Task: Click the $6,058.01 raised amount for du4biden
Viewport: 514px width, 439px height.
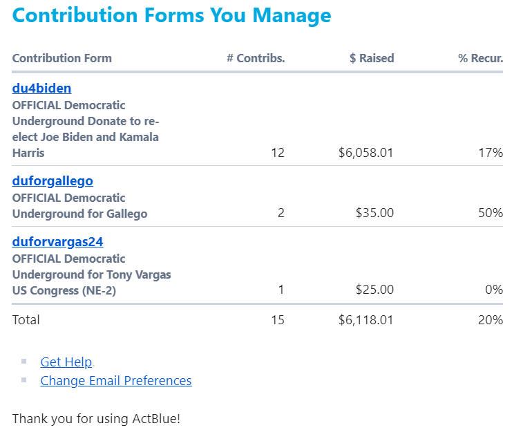Action: (365, 153)
